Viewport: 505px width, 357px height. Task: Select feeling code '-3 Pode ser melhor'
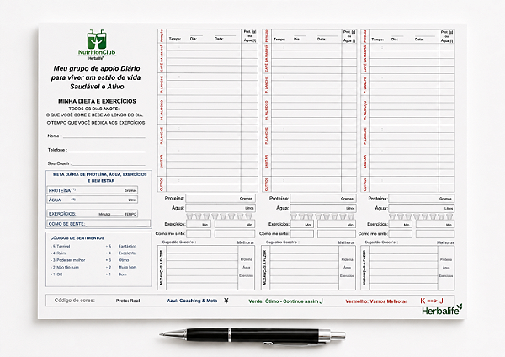[x=68, y=260]
